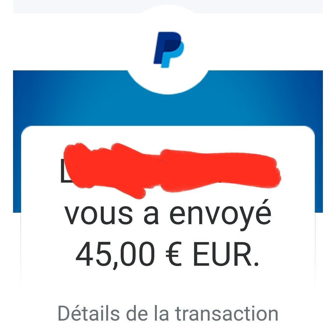Click the white circle behind the PayPal logo
Image resolution: width=335 pixels, height=333 pixels.
168,49
